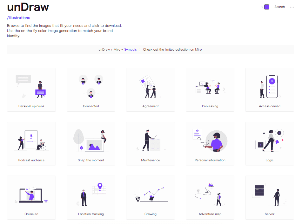
Task: Expand the color dropdown arrow
Action: pyautogui.click(x=262, y=7)
